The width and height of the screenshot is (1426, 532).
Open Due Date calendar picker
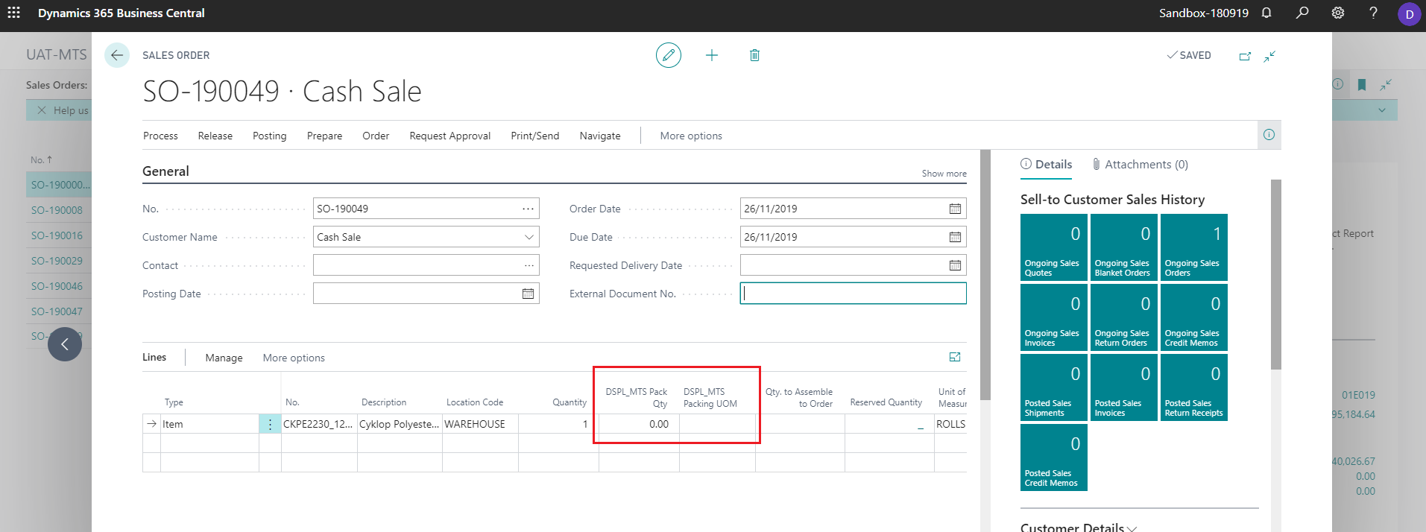955,237
